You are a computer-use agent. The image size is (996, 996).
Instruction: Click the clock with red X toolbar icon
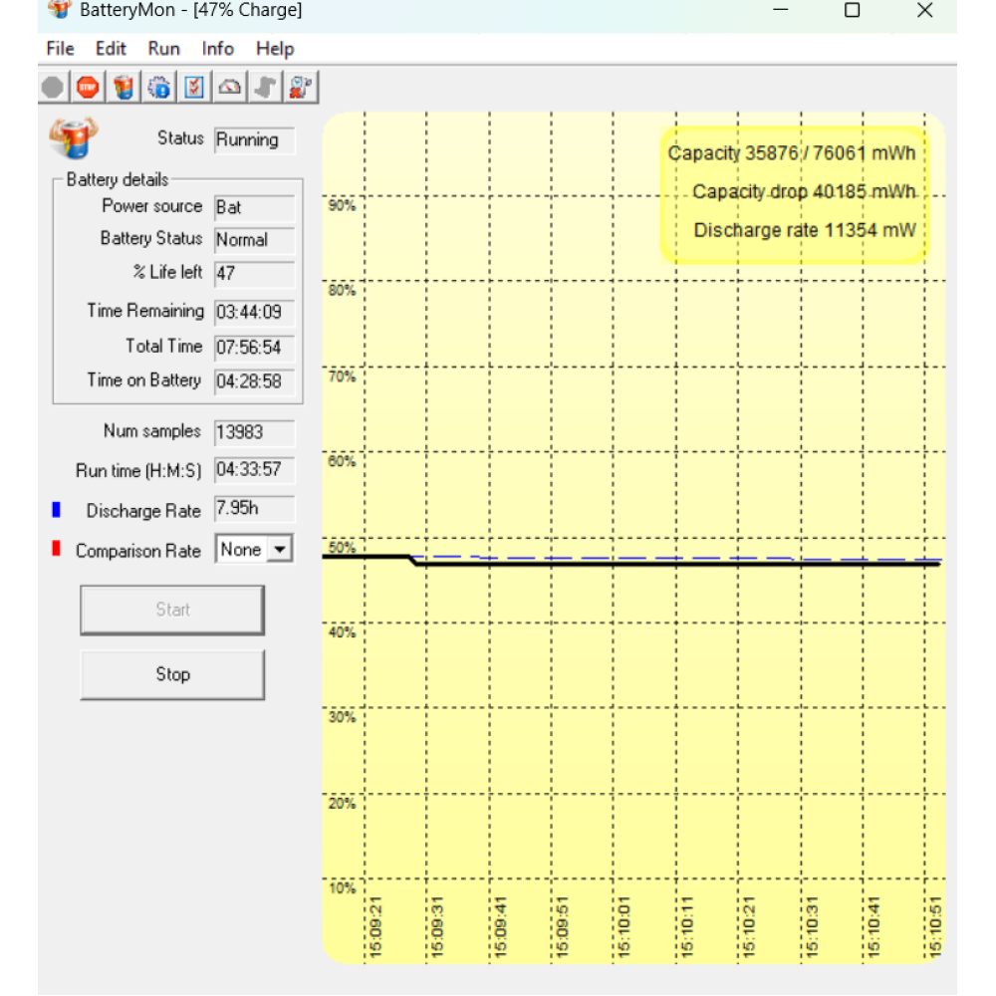(x=301, y=87)
